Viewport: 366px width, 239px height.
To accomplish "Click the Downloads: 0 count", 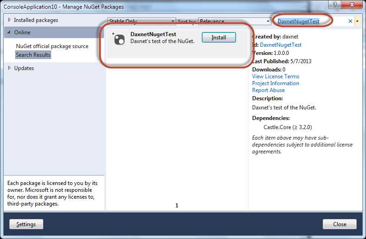I will click(x=284, y=70).
